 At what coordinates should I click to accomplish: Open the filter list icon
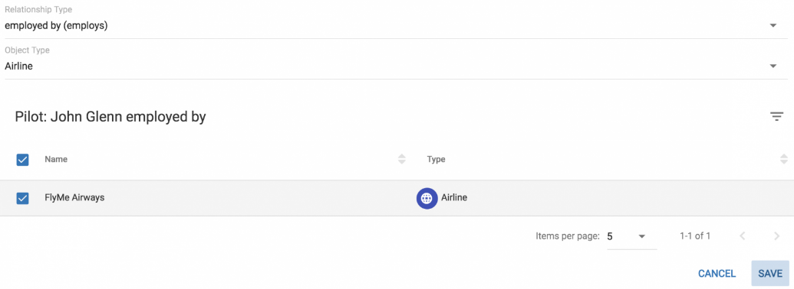776,116
